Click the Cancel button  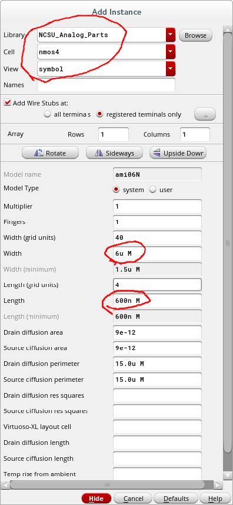click(133, 499)
